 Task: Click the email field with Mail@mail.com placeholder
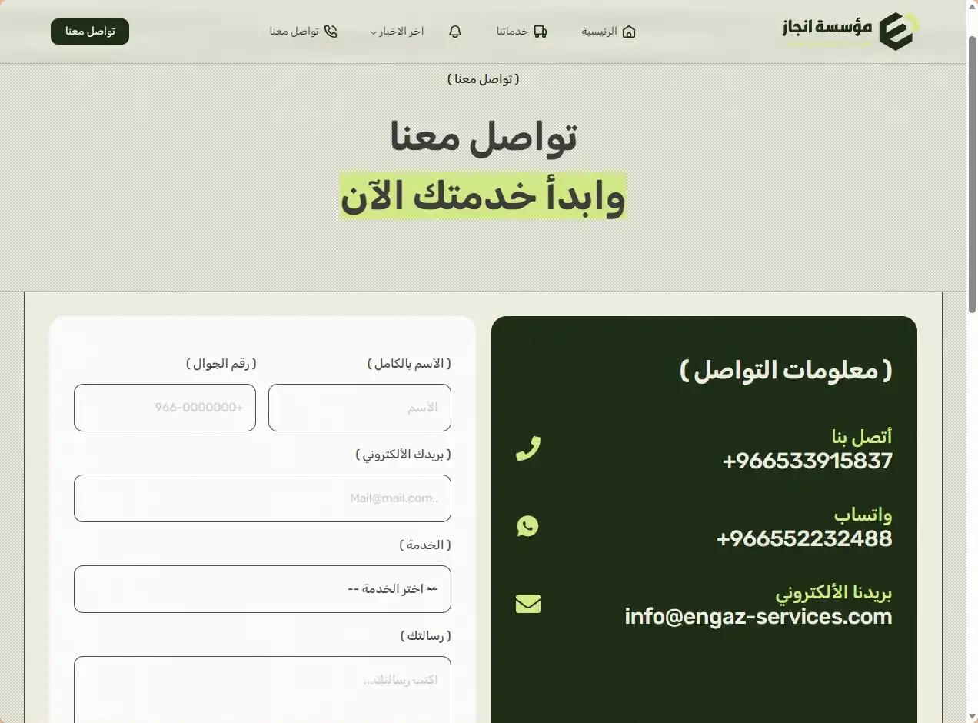[x=262, y=498]
